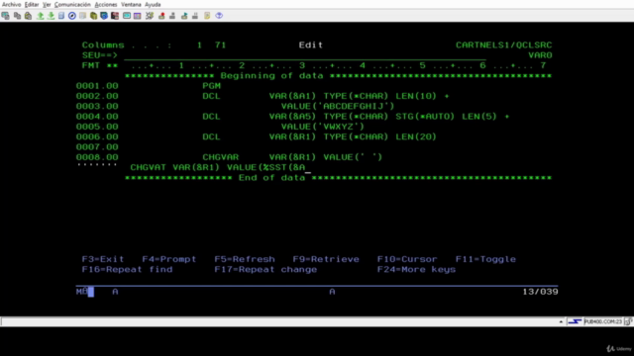Screen dimensions: 634x356
Task: Click the F9=Retrieve function key label
Action: click(326, 259)
